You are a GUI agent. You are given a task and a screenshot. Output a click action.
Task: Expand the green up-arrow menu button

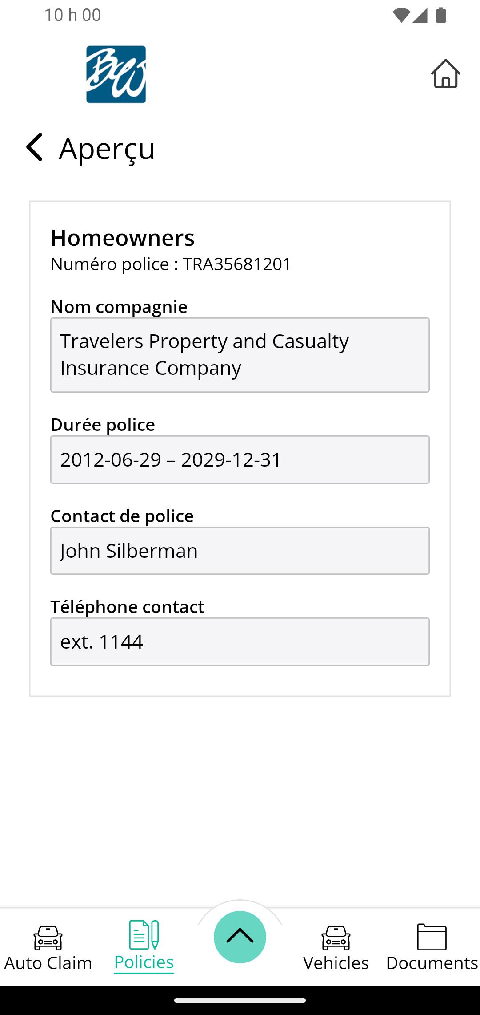[x=240, y=937]
